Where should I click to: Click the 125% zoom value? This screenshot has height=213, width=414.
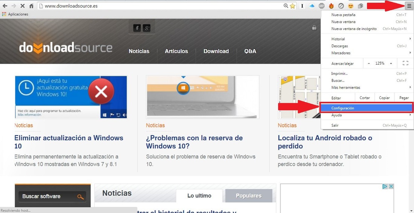coord(380,63)
